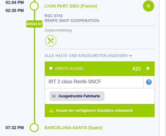Open LYON PART DIEU (France) station link
The image size is (166, 136).
(71, 6)
